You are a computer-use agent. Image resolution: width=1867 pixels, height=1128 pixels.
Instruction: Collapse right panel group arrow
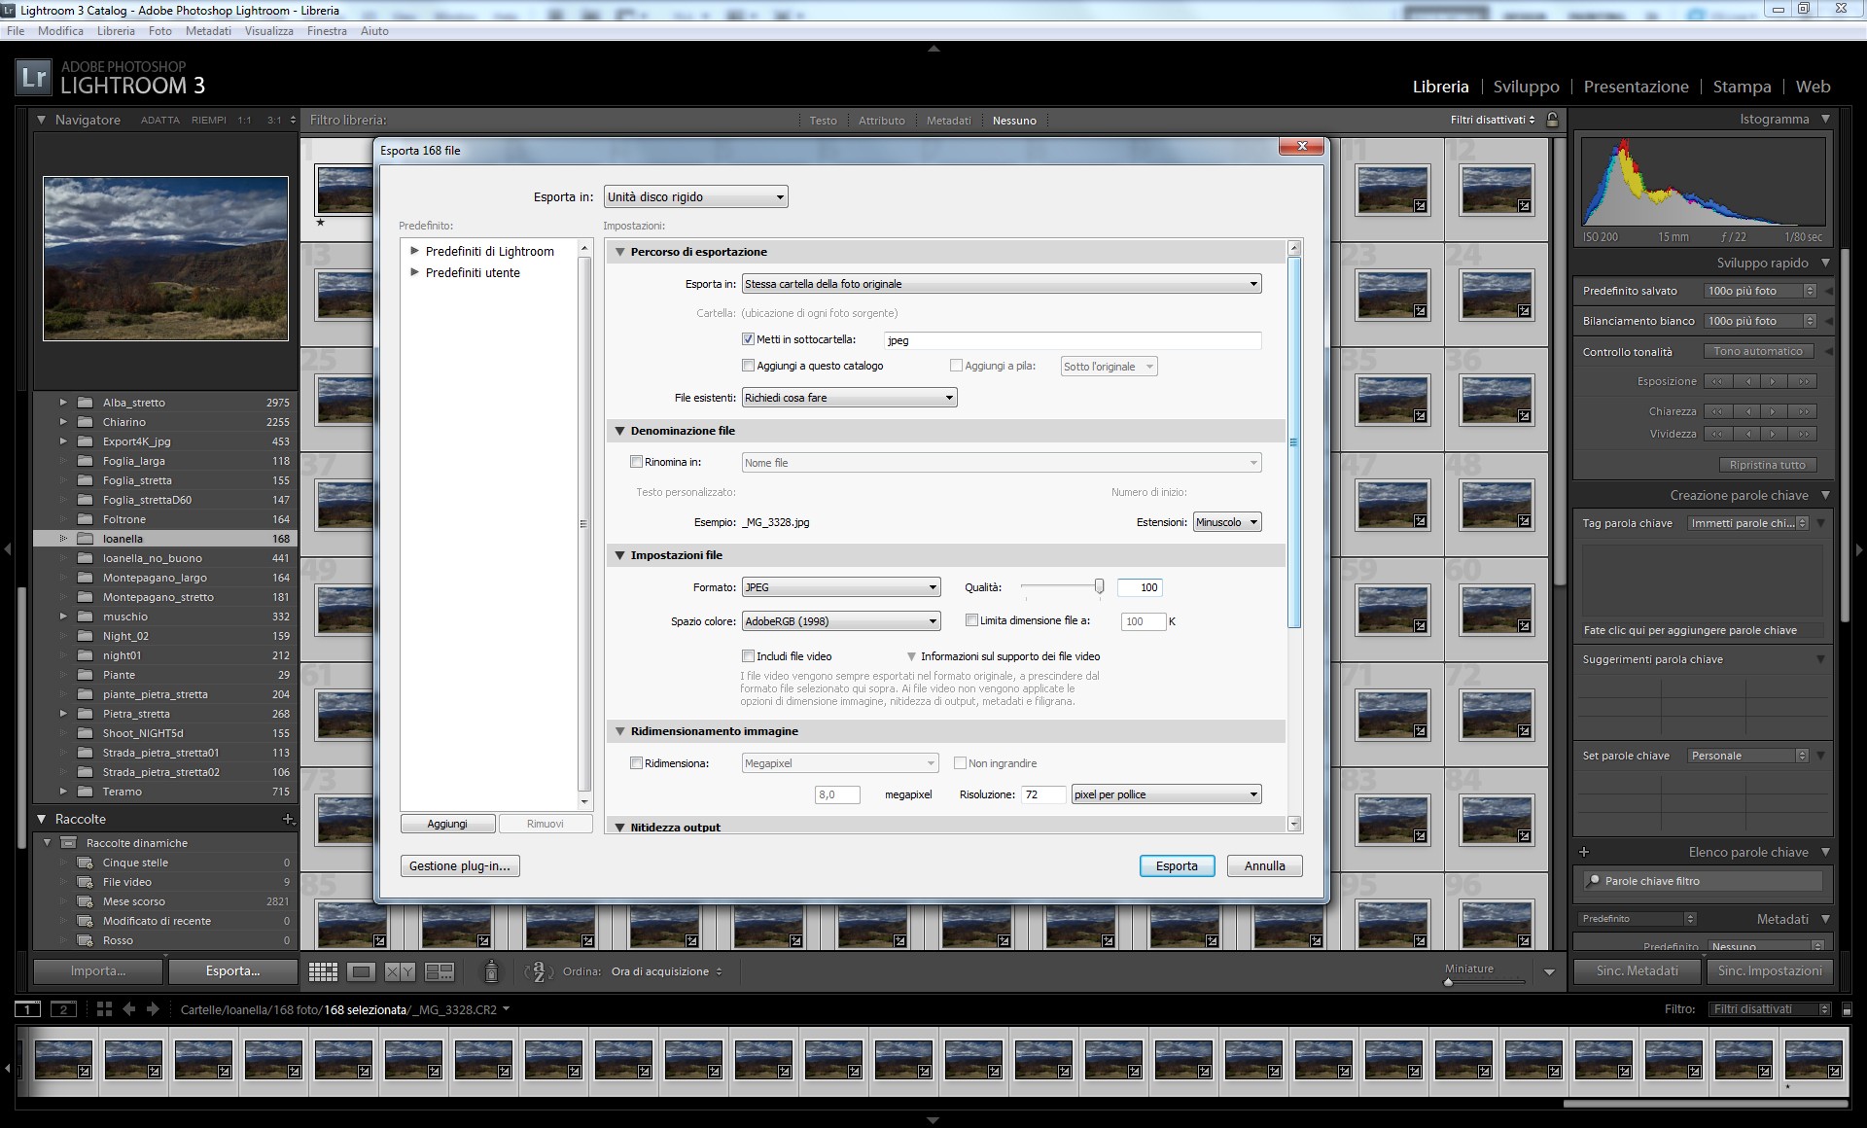click(1859, 550)
